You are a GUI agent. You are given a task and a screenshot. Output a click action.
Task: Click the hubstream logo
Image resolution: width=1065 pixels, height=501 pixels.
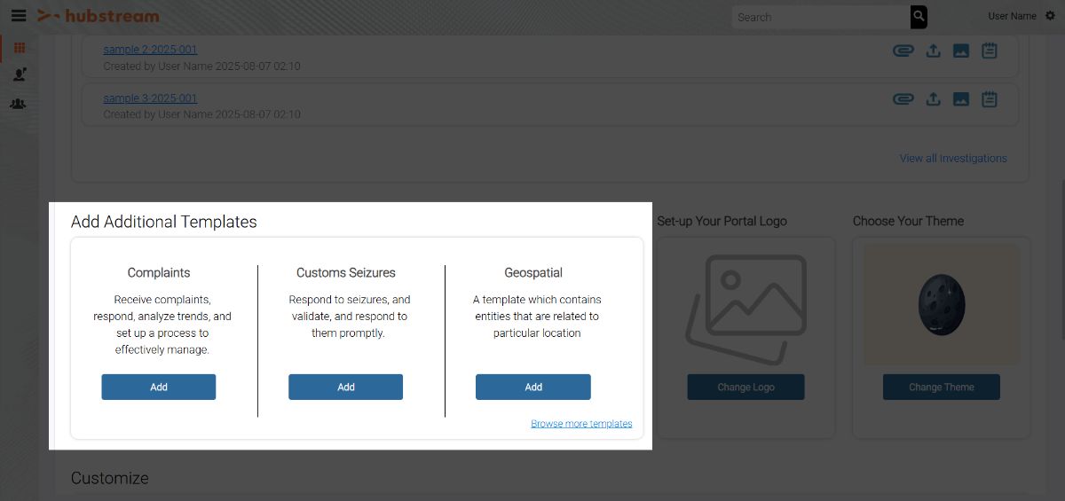tap(99, 16)
